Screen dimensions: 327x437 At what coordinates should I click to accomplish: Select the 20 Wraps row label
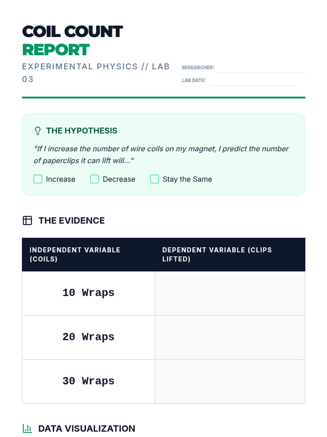[x=88, y=337]
